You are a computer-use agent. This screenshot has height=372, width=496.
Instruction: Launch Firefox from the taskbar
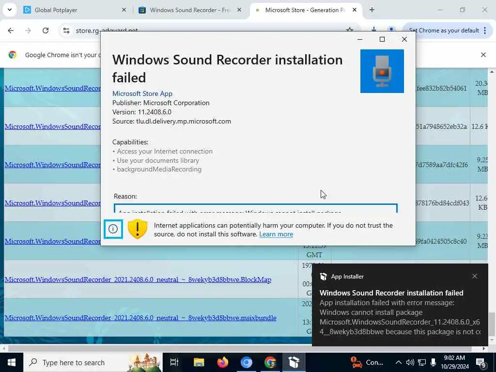(x=223, y=362)
